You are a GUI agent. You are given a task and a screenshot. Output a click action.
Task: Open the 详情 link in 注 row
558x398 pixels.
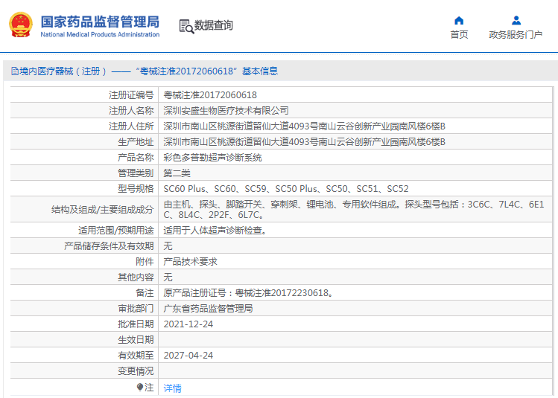(172, 388)
